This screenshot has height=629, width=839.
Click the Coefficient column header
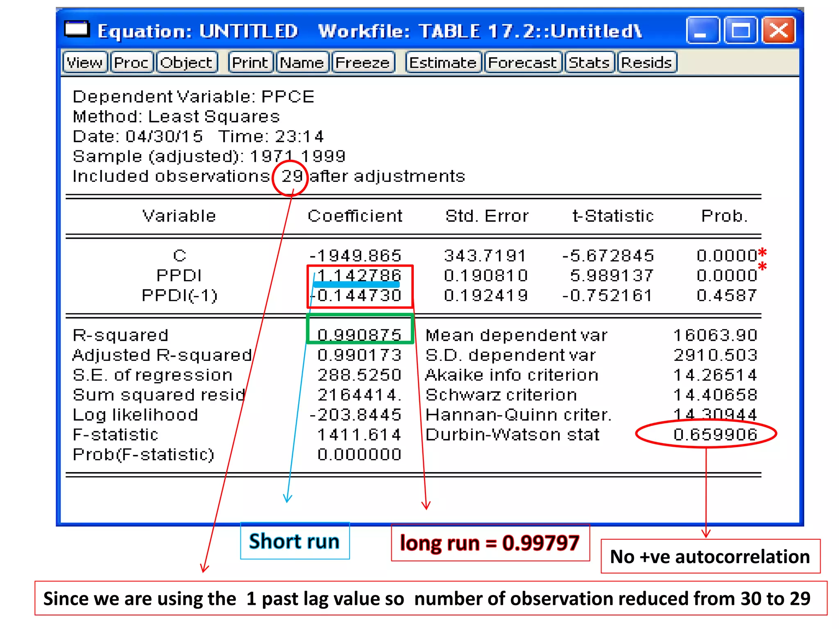pos(355,216)
